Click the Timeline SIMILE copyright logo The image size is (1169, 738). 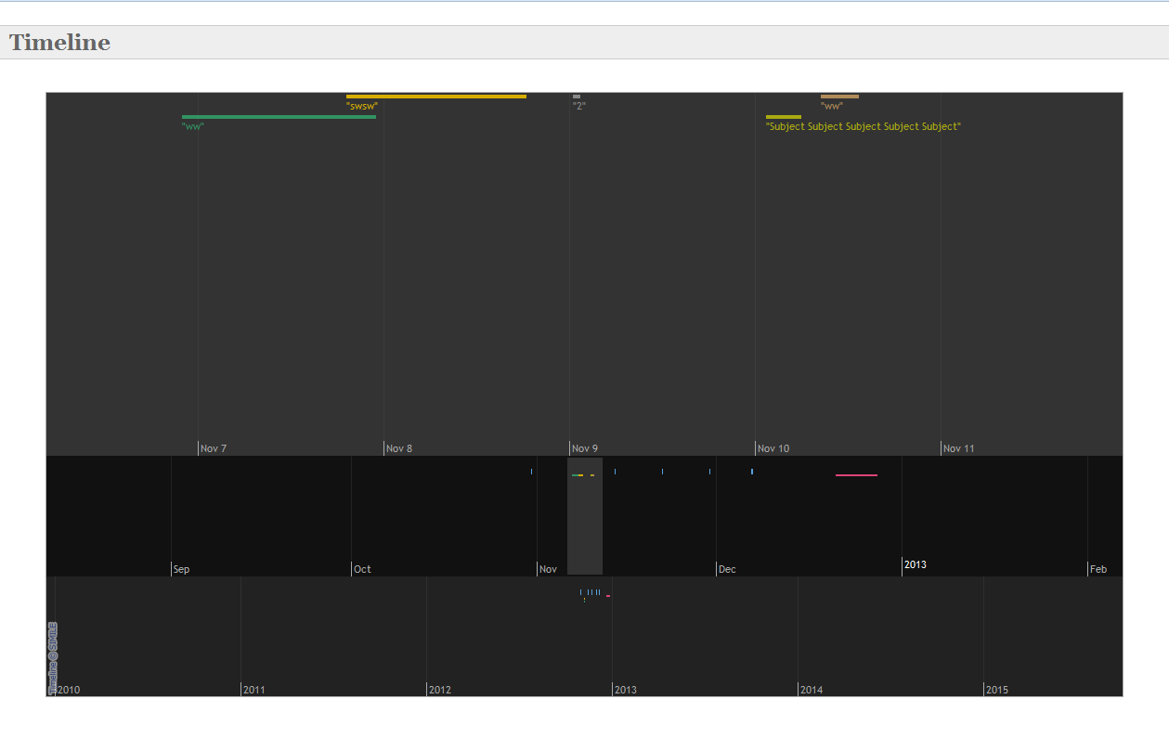coord(52,657)
